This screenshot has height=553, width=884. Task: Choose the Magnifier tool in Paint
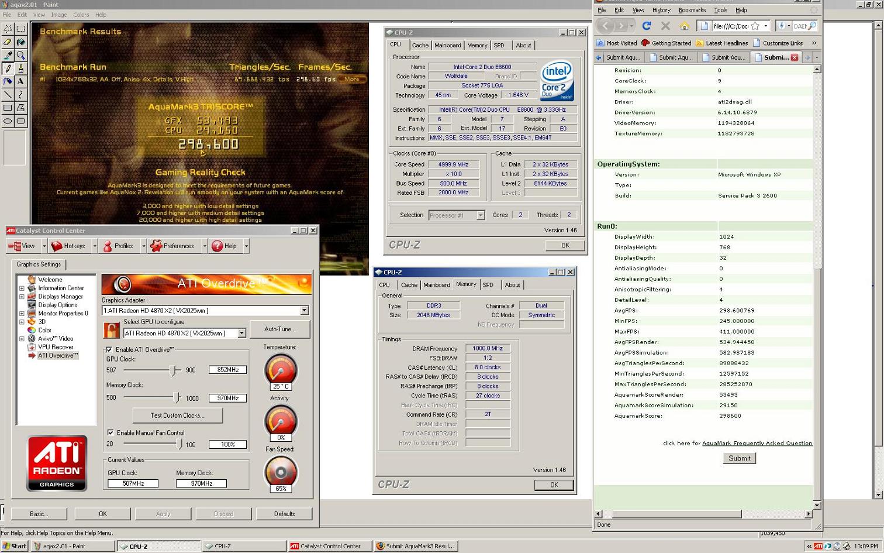(x=21, y=56)
